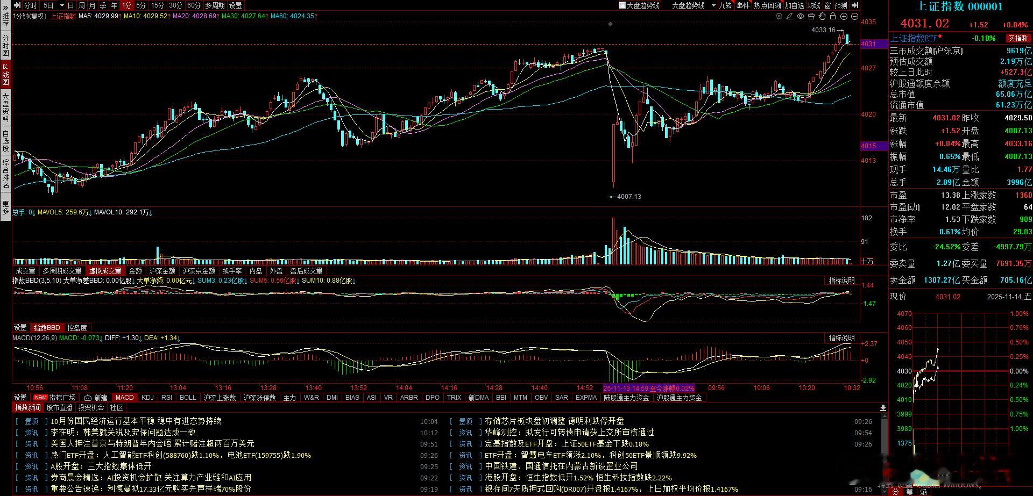The width and height of the screenshot is (1033, 496).
Task: Open the toolbox icon above the chart
Action: coord(811,16)
